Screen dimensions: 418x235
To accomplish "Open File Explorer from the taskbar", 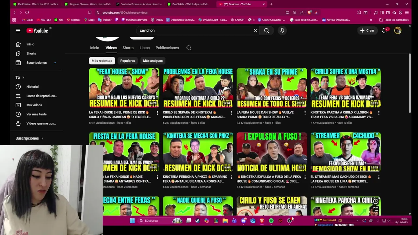I will (x=225, y=221).
